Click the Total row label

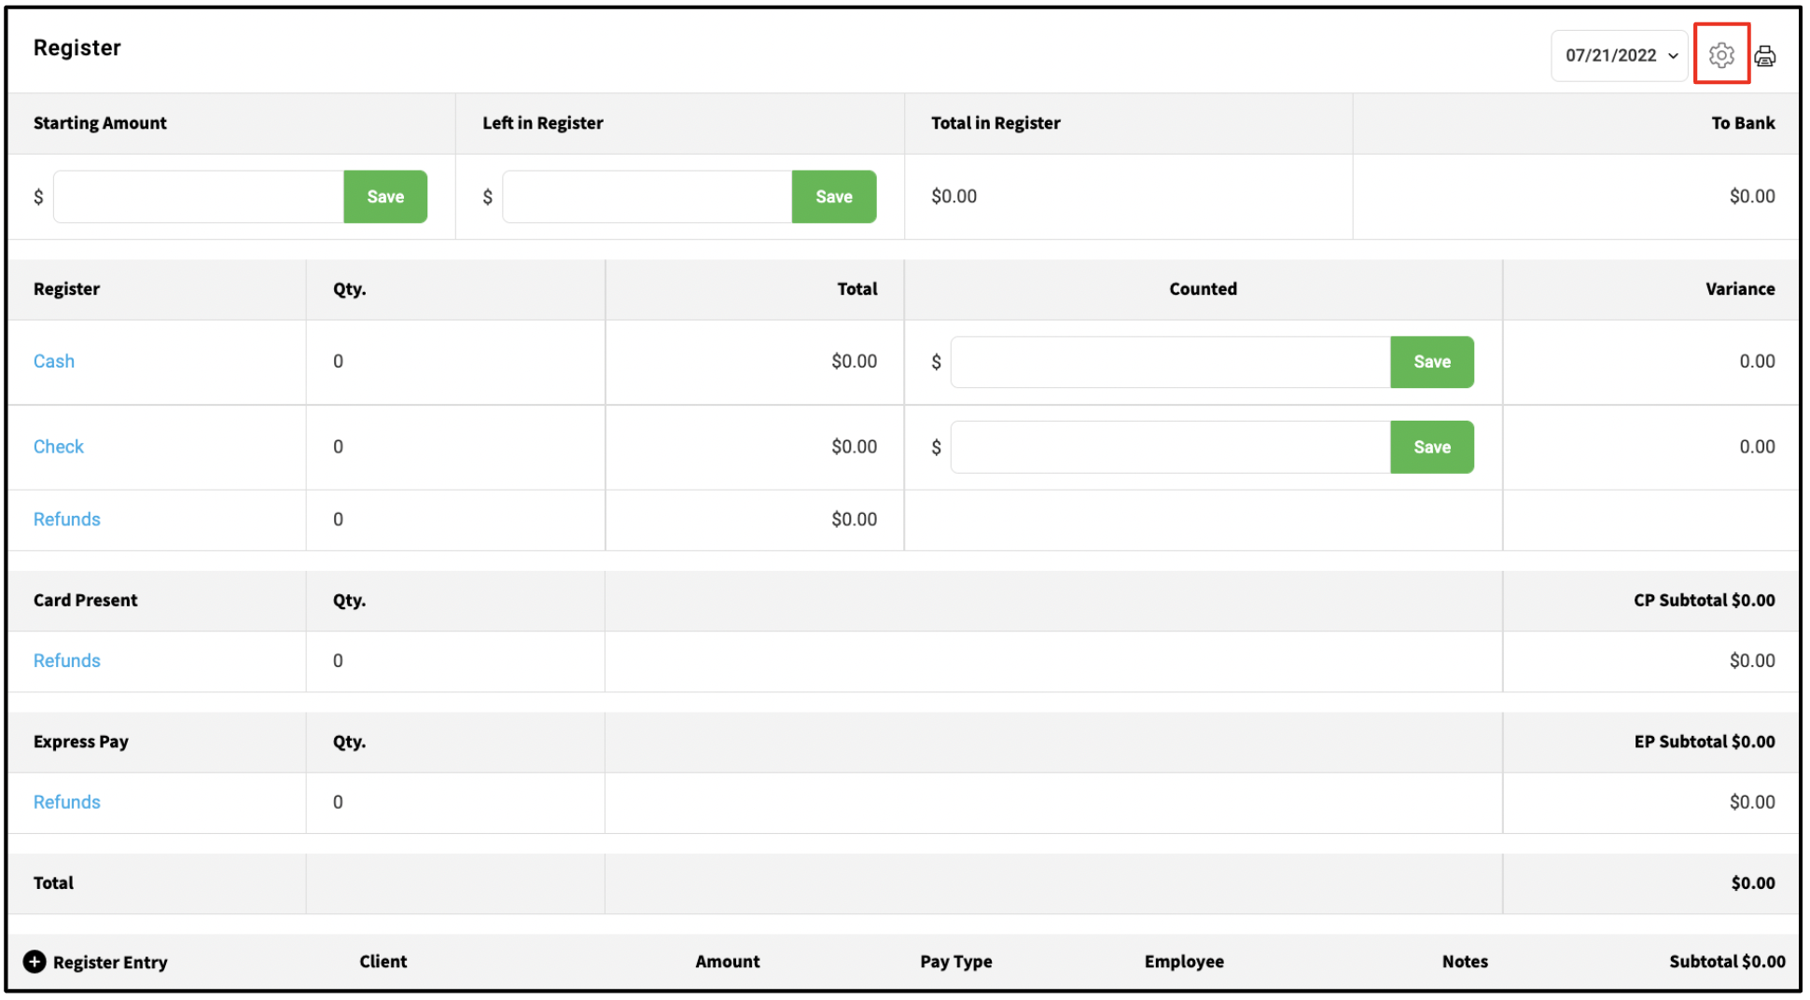(54, 883)
